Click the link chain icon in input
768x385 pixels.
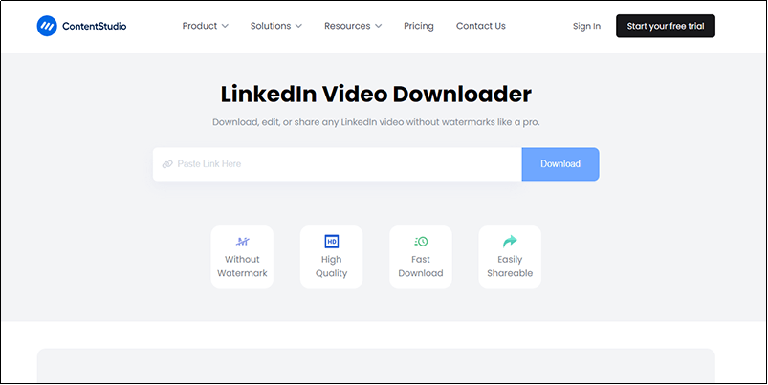click(167, 164)
